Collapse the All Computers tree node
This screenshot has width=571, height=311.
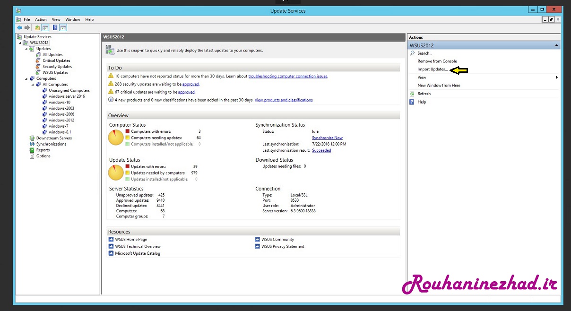(x=33, y=85)
